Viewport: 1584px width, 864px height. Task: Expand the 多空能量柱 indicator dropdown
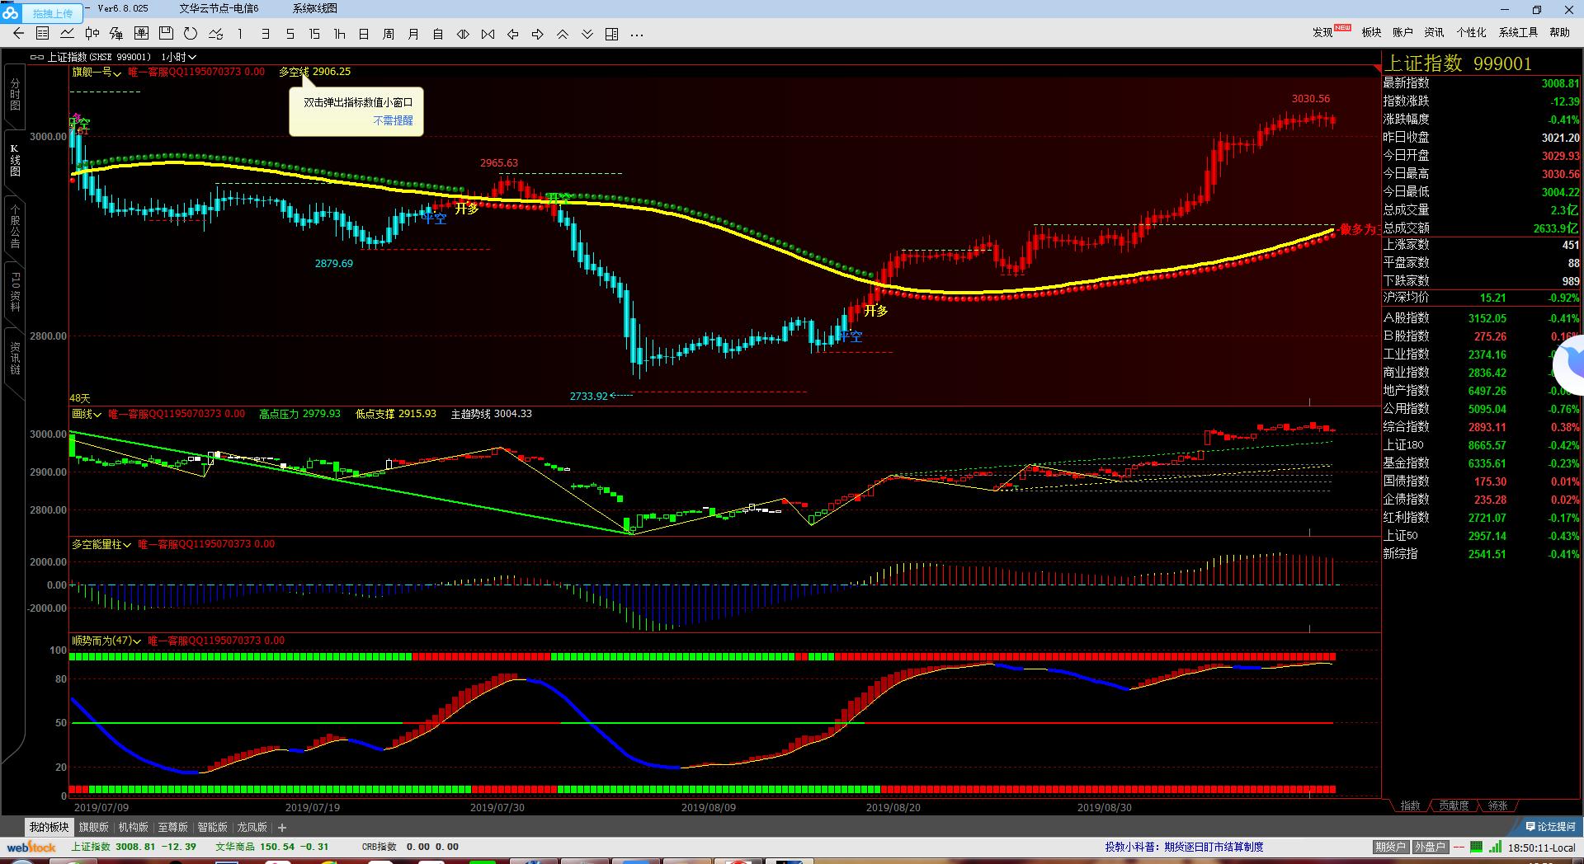(101, 544)
